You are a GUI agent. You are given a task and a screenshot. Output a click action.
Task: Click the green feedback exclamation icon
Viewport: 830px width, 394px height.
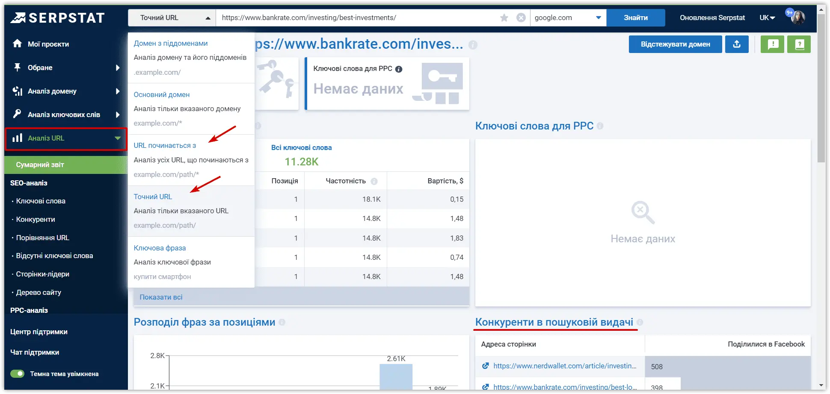[x=773, y=44]
